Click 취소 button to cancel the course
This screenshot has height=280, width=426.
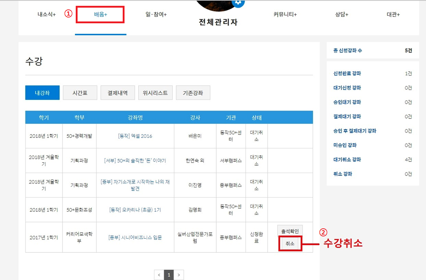[x=290, y=244]
